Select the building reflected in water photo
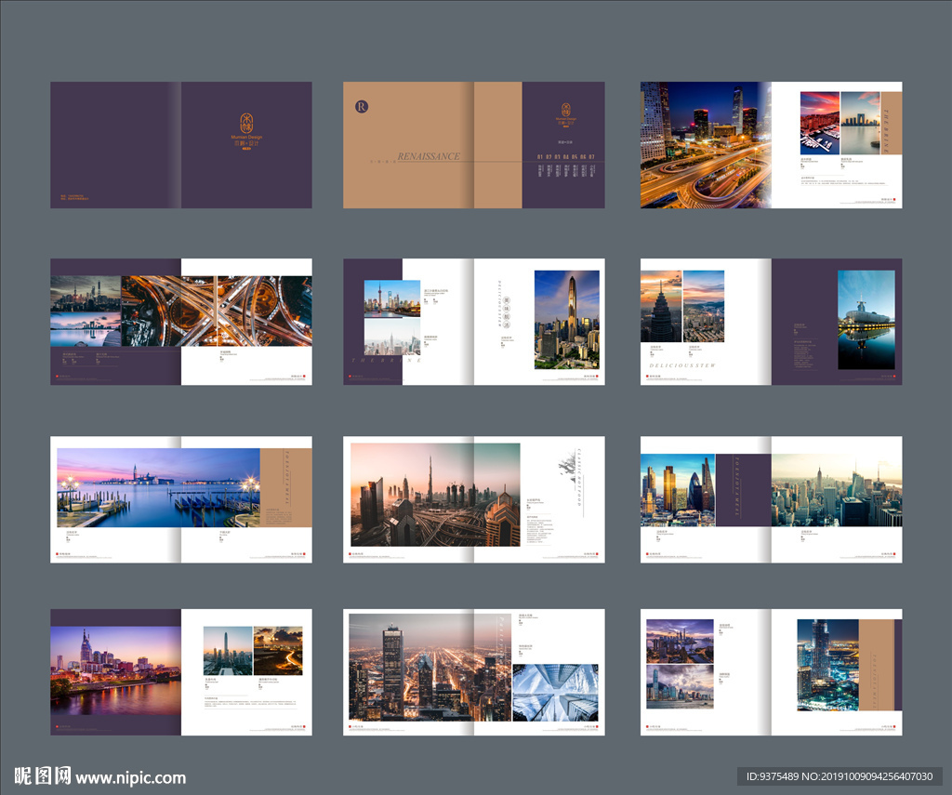Screen dimensions: 952x795 [866, 320]
